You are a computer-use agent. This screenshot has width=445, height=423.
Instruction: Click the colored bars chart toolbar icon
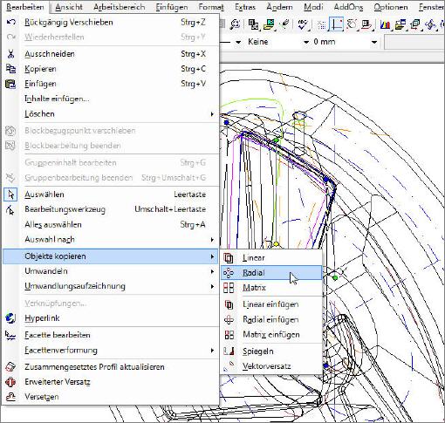385,24
